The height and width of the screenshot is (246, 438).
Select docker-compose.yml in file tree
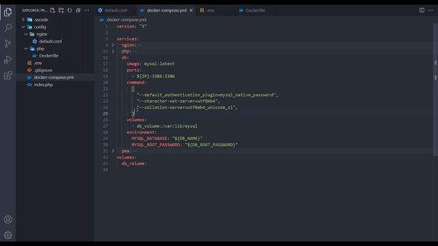point(53,77)
